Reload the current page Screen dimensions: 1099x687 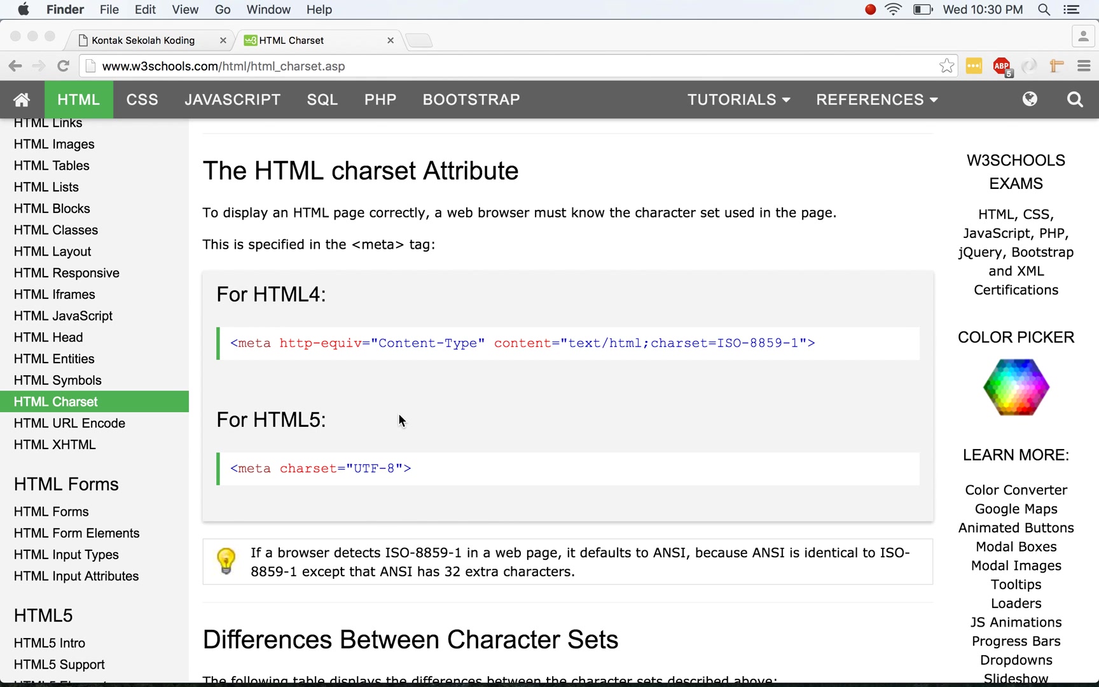coord(63,66)
